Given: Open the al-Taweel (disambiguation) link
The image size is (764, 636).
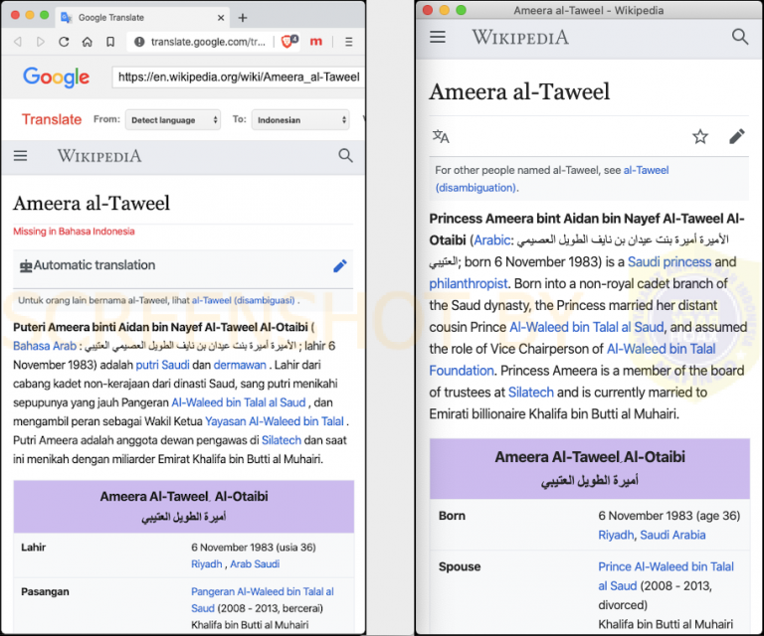Looking at the screenshot, I should coord(551,179).
